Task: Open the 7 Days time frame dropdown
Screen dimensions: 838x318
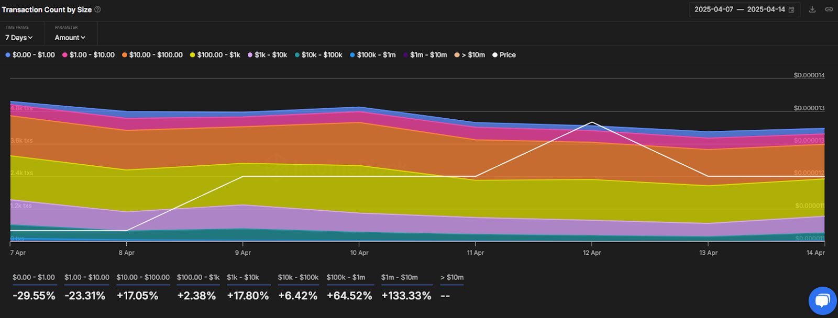Action: [x=19, y=38]
